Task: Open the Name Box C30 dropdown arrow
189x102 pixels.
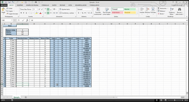Action: (12, 20)
